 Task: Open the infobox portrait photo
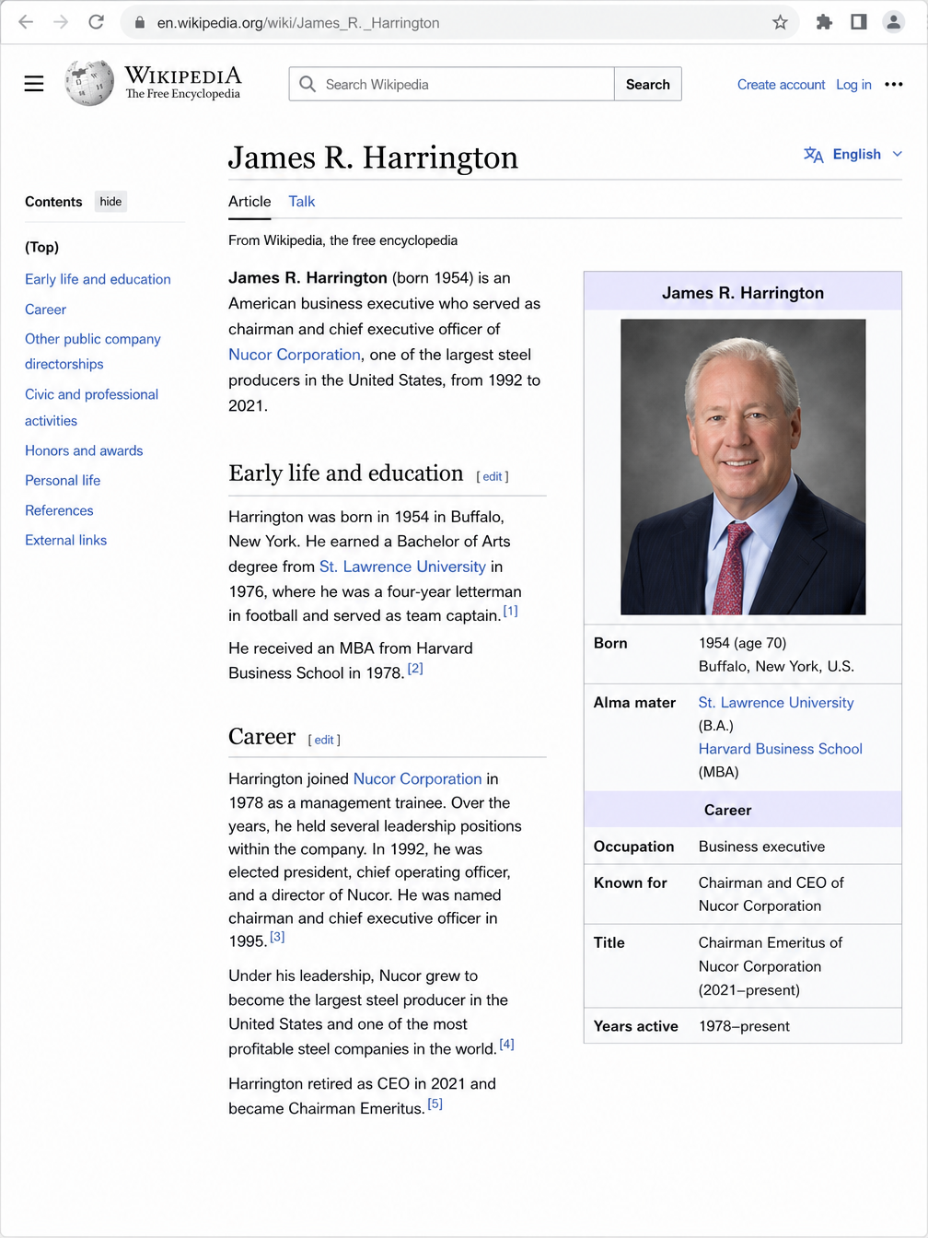pos(743,467)
